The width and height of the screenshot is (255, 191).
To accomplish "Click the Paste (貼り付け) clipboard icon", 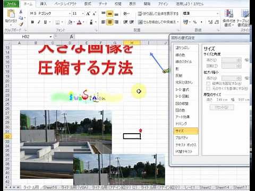I will click(11, 14).
